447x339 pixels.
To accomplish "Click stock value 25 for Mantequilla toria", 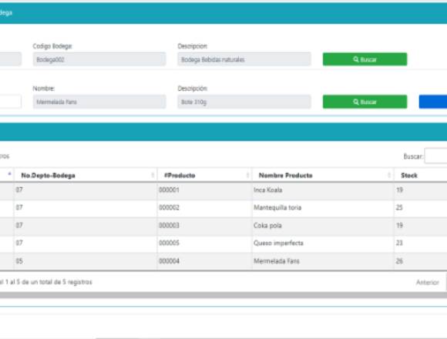I will [399, 208].
